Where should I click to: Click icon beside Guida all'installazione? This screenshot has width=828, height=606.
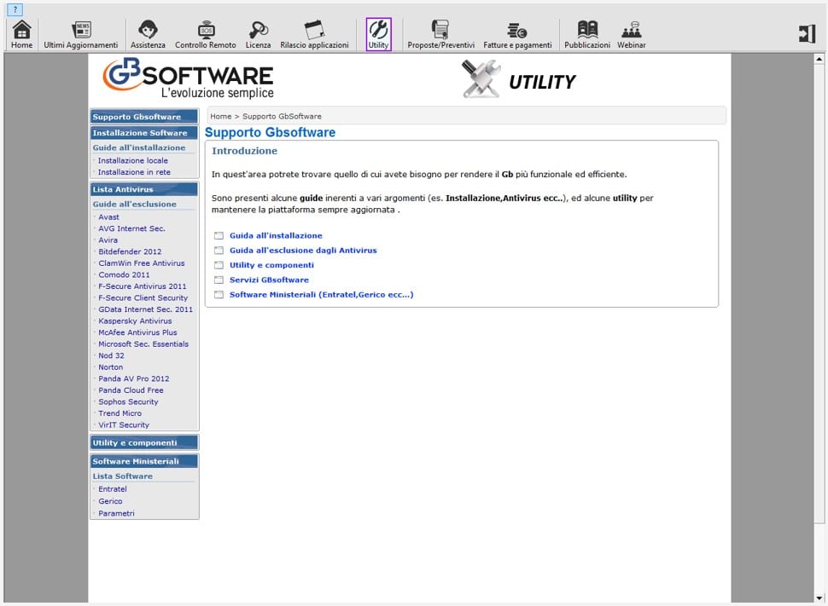pyautogui.click(x=219, y=236)
